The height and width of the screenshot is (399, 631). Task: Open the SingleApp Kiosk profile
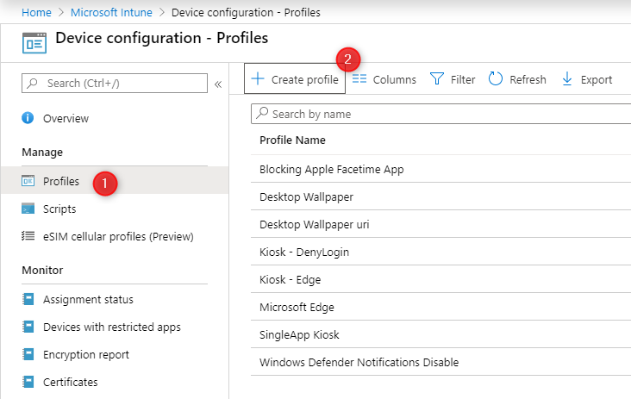(x=299, y=334)
